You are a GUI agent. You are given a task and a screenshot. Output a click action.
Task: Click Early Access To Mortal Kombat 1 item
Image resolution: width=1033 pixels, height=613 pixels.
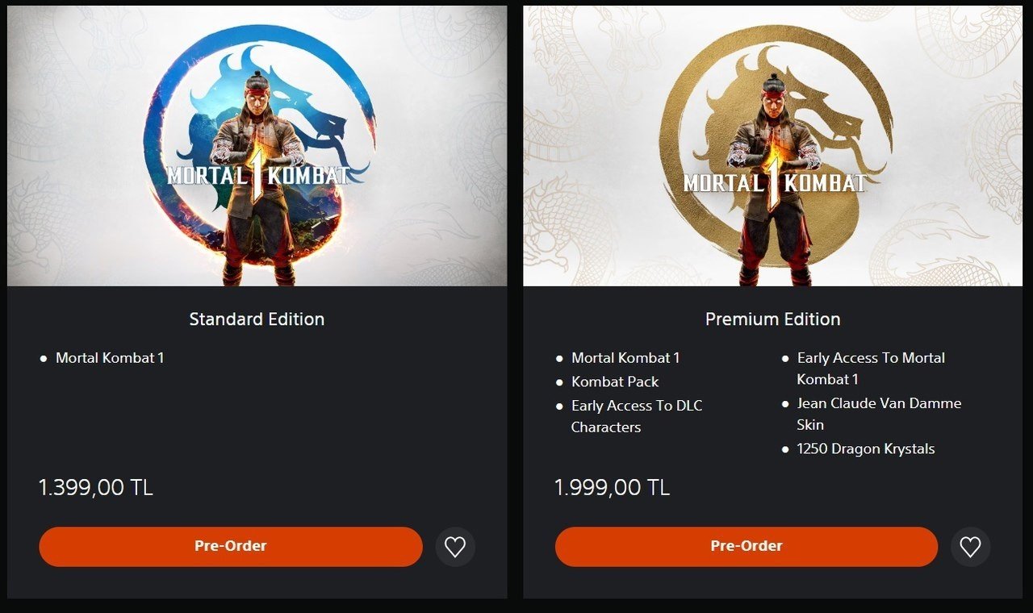(x=871, y=369)
